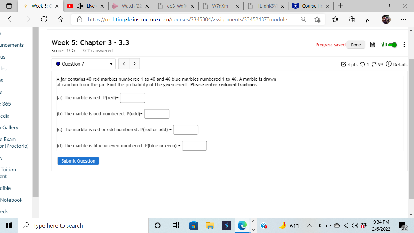Click the P(red or odd) answer field
Viewport: 414px width, 233px height.
pyautogui.click(x=185, y=130)
